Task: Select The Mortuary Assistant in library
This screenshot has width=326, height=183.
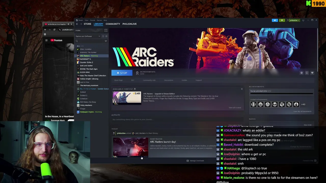Action: pos(89,86)
